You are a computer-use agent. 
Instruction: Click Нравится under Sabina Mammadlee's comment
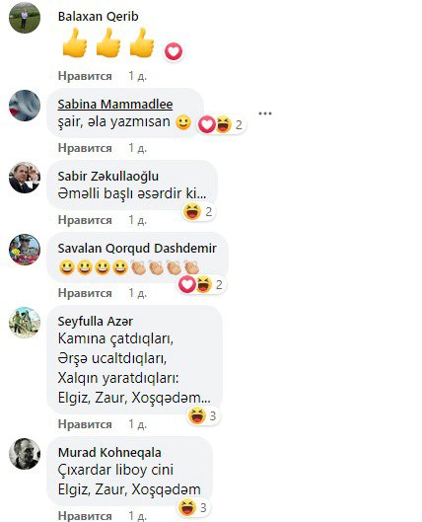coord(85,148)
